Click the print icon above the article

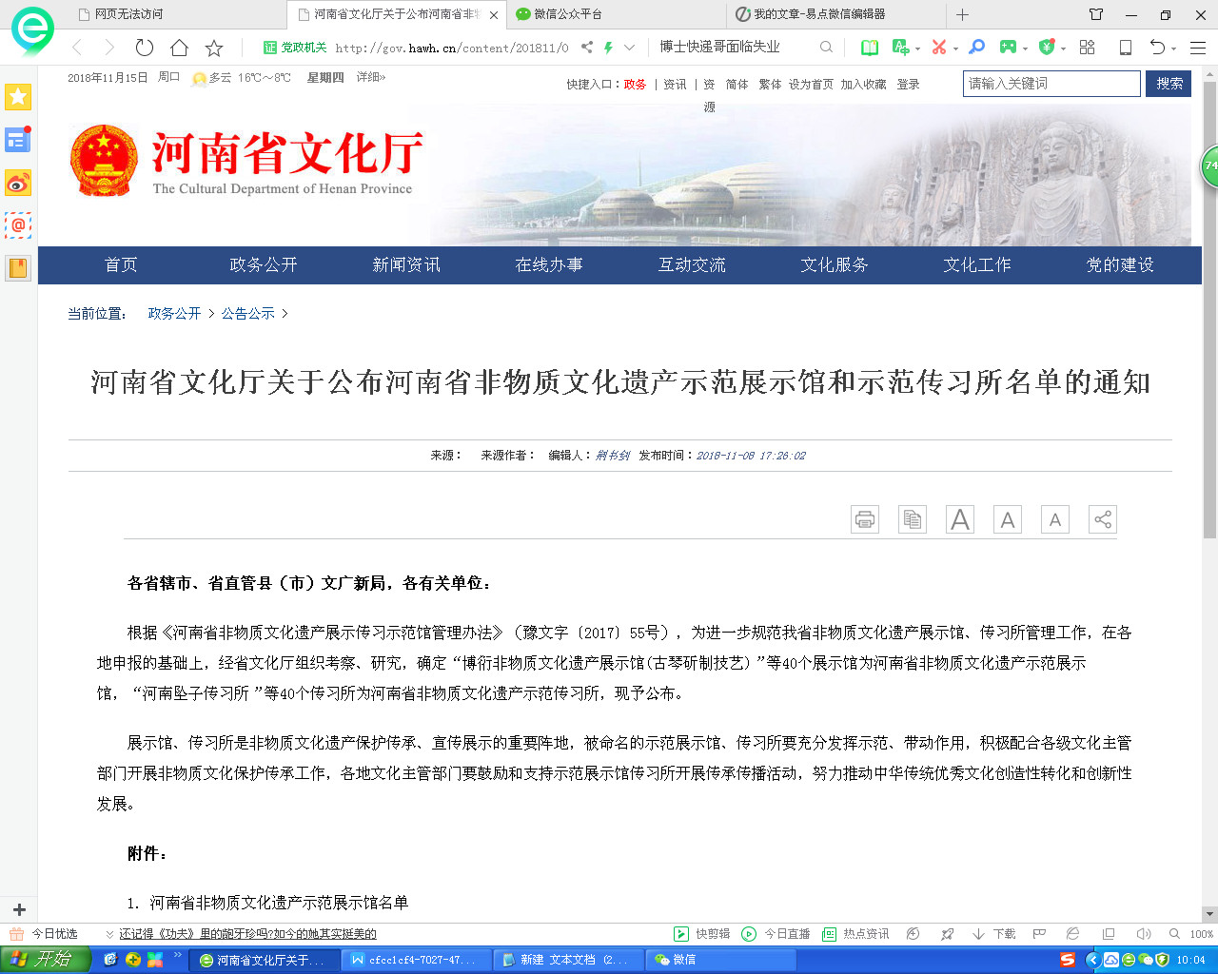[x=864, y=519]
